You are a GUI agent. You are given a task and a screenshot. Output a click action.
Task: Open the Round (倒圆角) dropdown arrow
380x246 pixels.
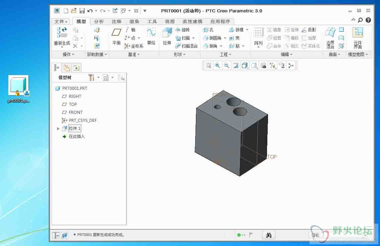point(225,38)
